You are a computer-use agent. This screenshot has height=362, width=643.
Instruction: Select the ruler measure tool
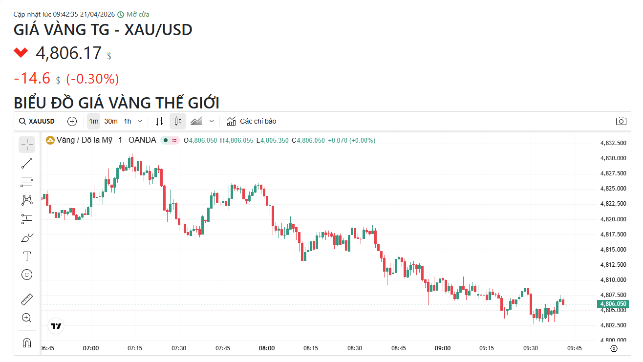pyautogui.click(x=27, y=299)
